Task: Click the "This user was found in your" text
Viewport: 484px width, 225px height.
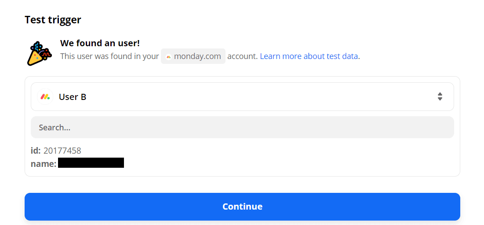Action: pyautogui.click(x=109, y=56)
